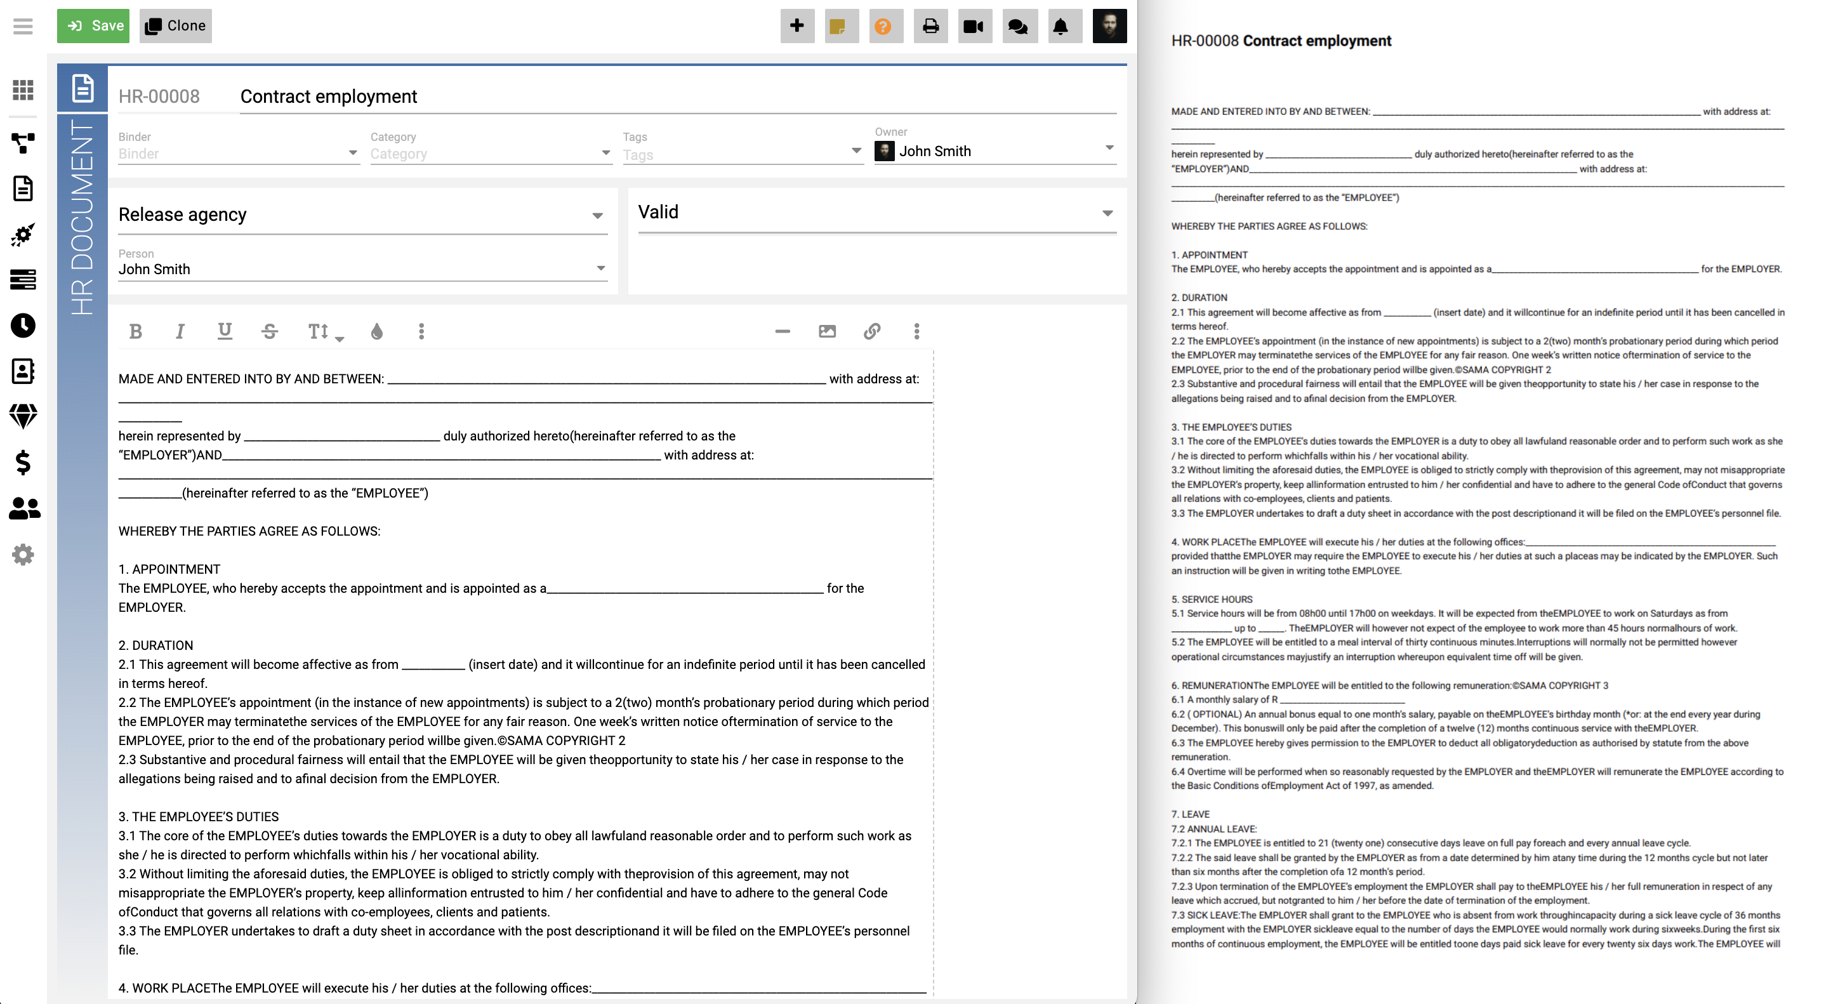The image size is (1824, 1004).
Task: Open the sticky note icon
Action: (841, 26)
